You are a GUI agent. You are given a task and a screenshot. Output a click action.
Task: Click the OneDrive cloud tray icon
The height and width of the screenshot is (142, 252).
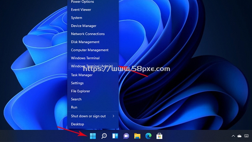coord(239,136)
